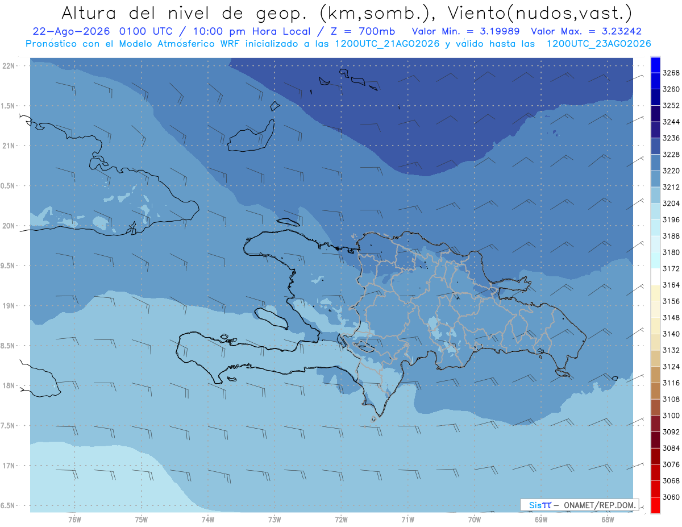
Task: Click the latitude axis label 20N
Action: (x=10, y=226)
